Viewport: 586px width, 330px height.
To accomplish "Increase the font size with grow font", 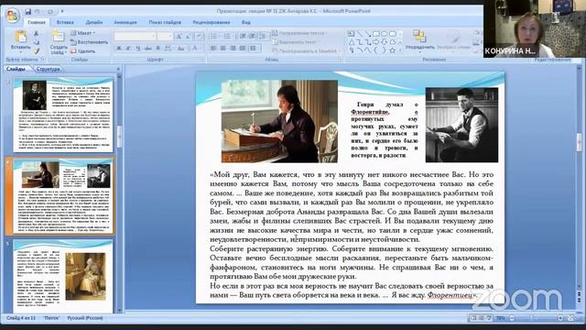I will [179, 37].
